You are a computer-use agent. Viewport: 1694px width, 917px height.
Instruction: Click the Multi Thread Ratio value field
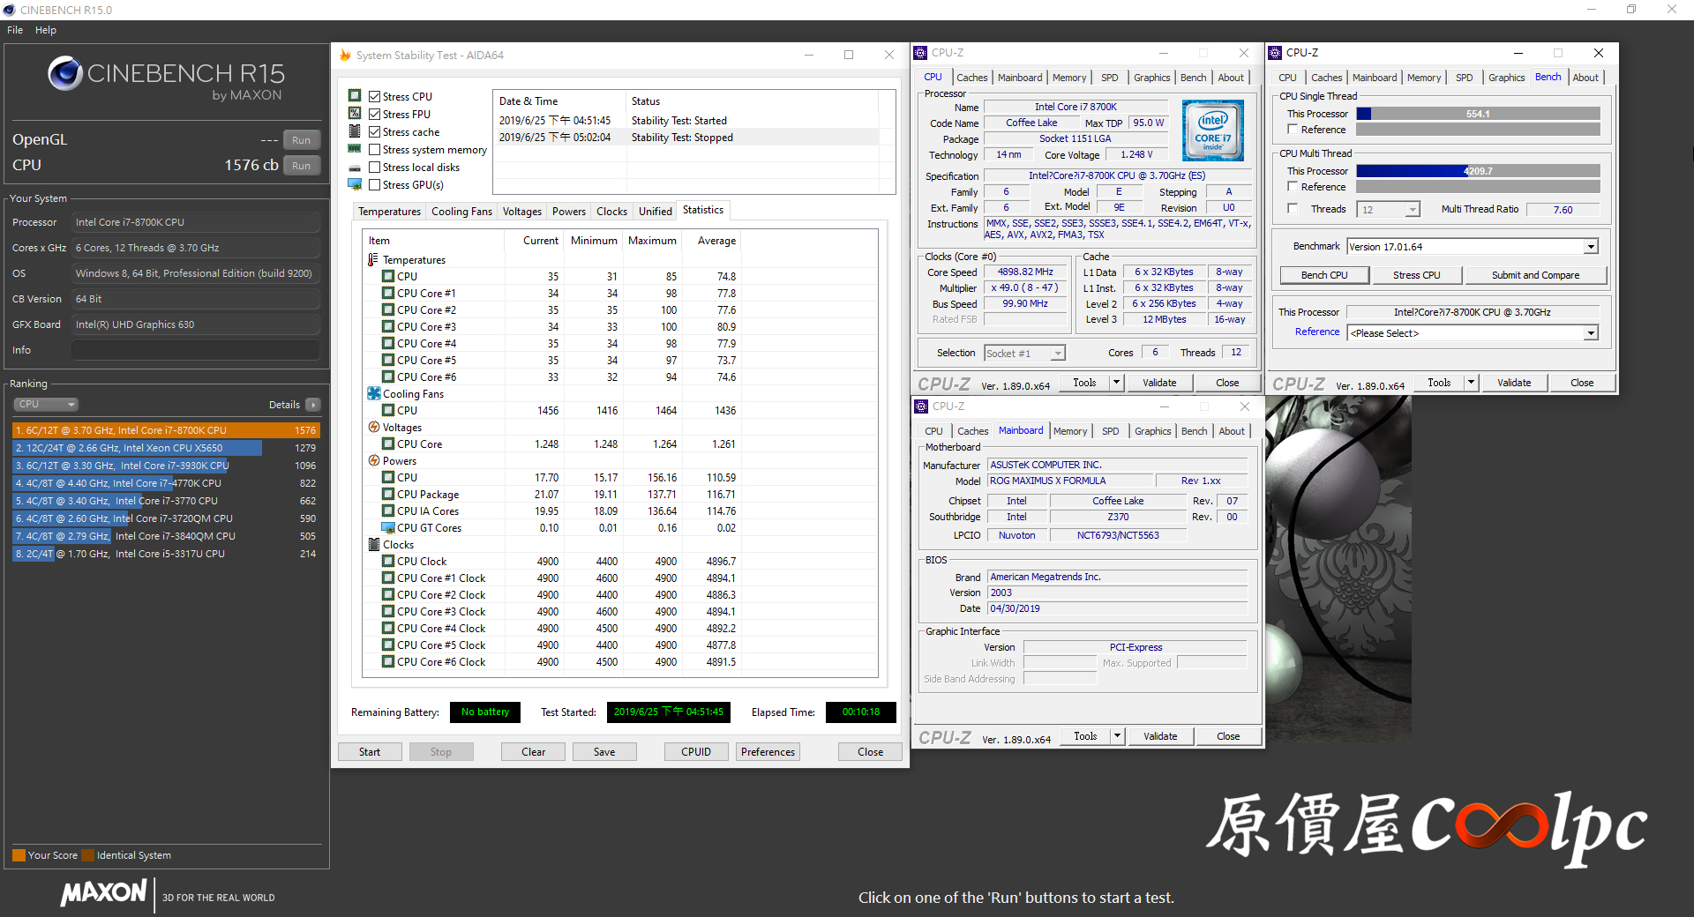[1563, 210]
